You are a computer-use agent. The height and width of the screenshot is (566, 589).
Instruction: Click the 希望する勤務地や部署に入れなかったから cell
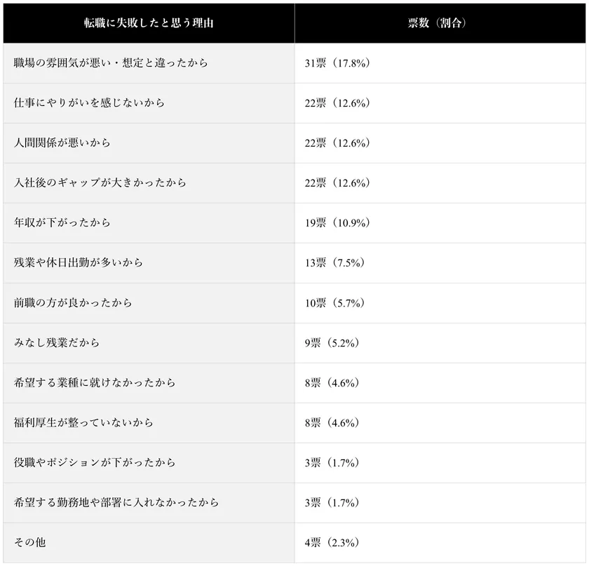pyautogui.click(x=116, y=503)
